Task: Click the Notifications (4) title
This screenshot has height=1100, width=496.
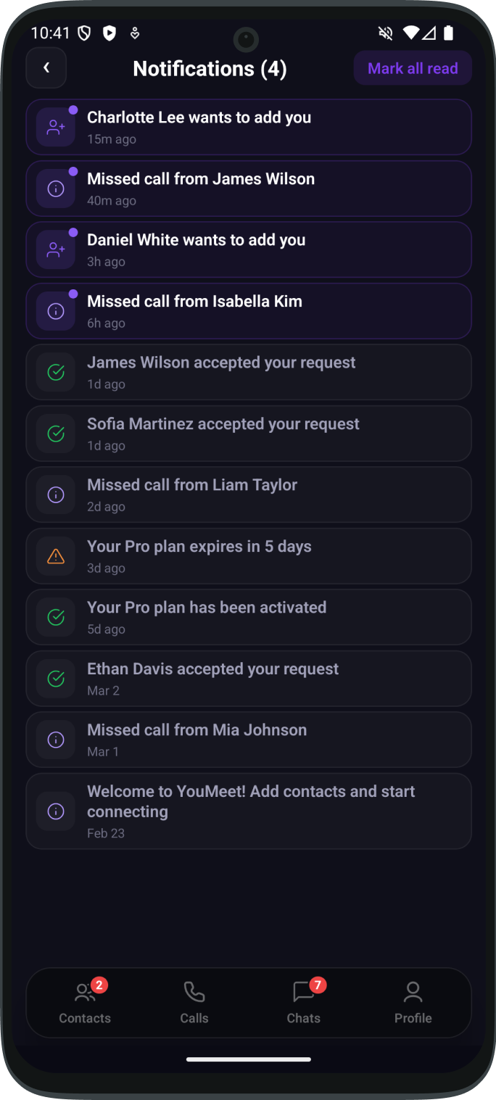Action: [210, 68]
